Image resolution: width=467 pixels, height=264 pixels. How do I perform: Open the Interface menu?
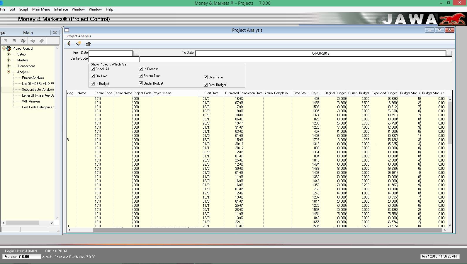61,9
